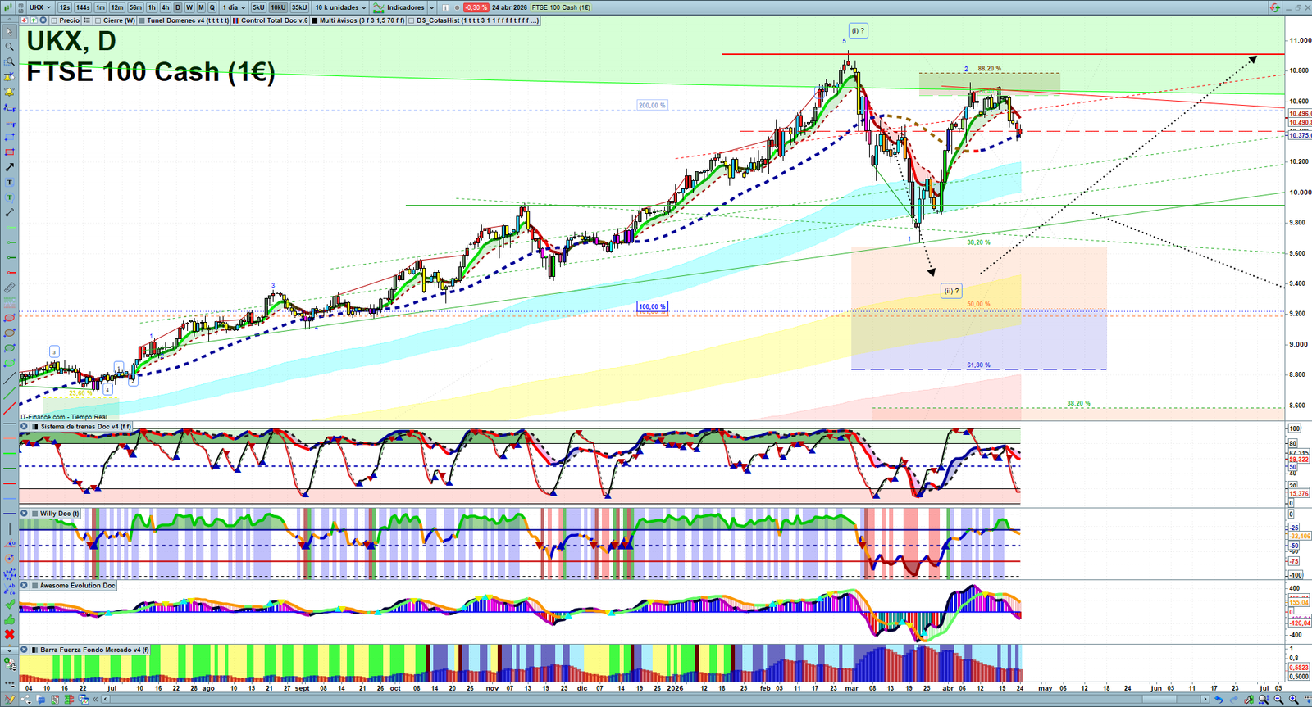Select the 4h timeframe button
The width and height of the screenshot is (1312, 707).
pyautogui.click(x=165, y=7)
